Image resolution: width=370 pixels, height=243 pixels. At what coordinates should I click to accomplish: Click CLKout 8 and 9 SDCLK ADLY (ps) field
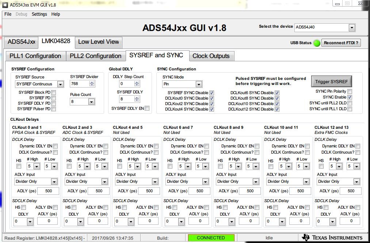pos(250,221)
